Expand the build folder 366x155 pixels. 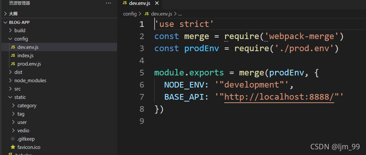(59, 30)
